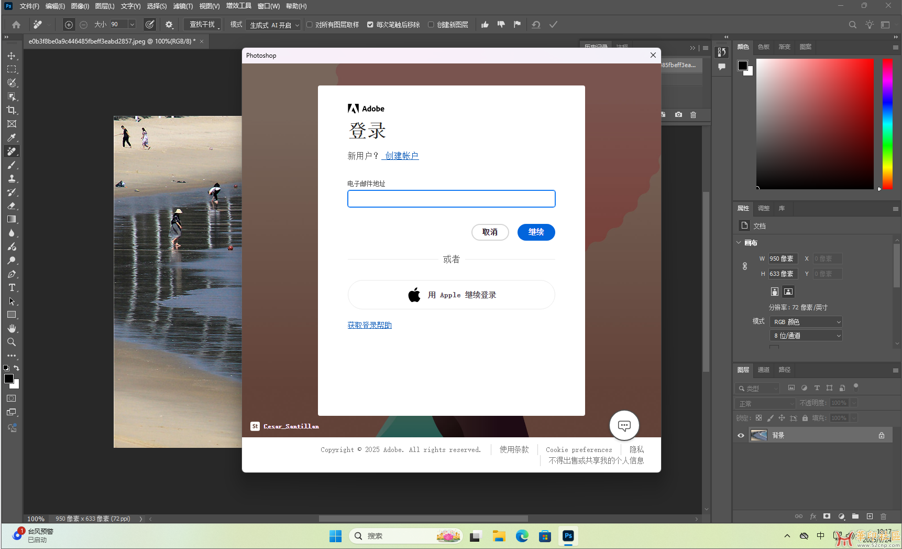The image size is (902, 549).
Task: Open layer 类型 filter dropdown
Action: 757,389
